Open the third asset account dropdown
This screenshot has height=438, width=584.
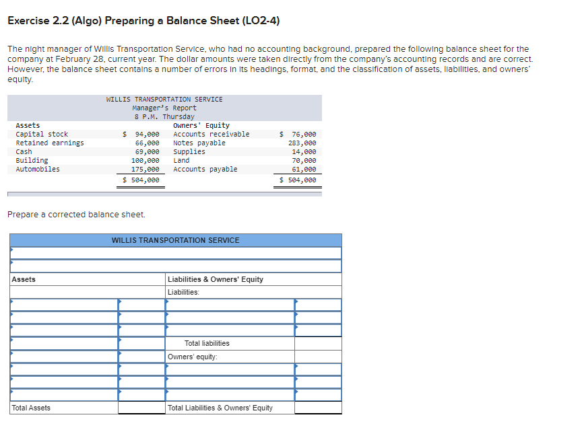(61, 330)
